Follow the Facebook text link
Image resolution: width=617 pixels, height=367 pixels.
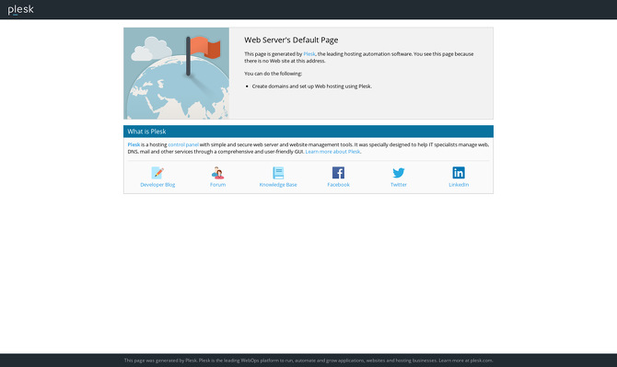tap(338, 185)
